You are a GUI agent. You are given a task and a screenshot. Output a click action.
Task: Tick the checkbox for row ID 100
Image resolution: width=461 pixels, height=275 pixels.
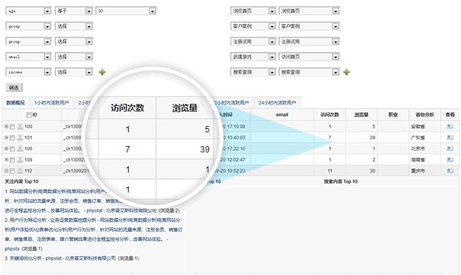pyautogui.click(x=12, y=127)
